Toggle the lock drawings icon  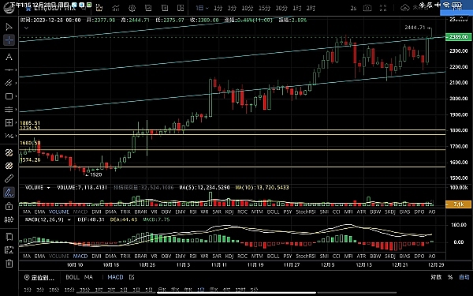coord(9,206)
